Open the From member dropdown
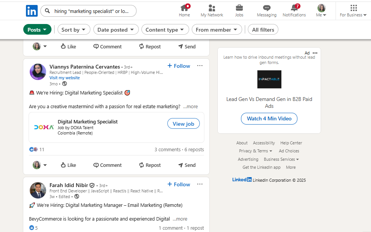 point(217,29)
